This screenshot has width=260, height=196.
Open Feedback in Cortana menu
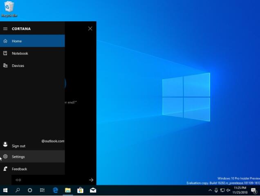point(32,169)
